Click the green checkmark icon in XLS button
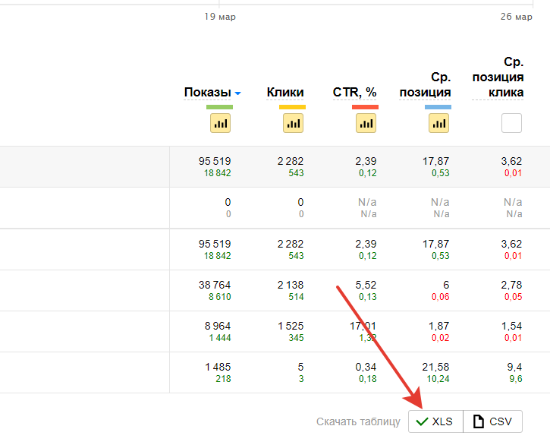550x445 pixels. tap(423, 421)
